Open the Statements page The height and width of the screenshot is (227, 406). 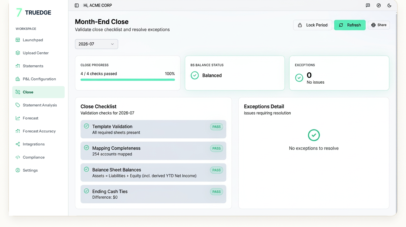[38, 66]
